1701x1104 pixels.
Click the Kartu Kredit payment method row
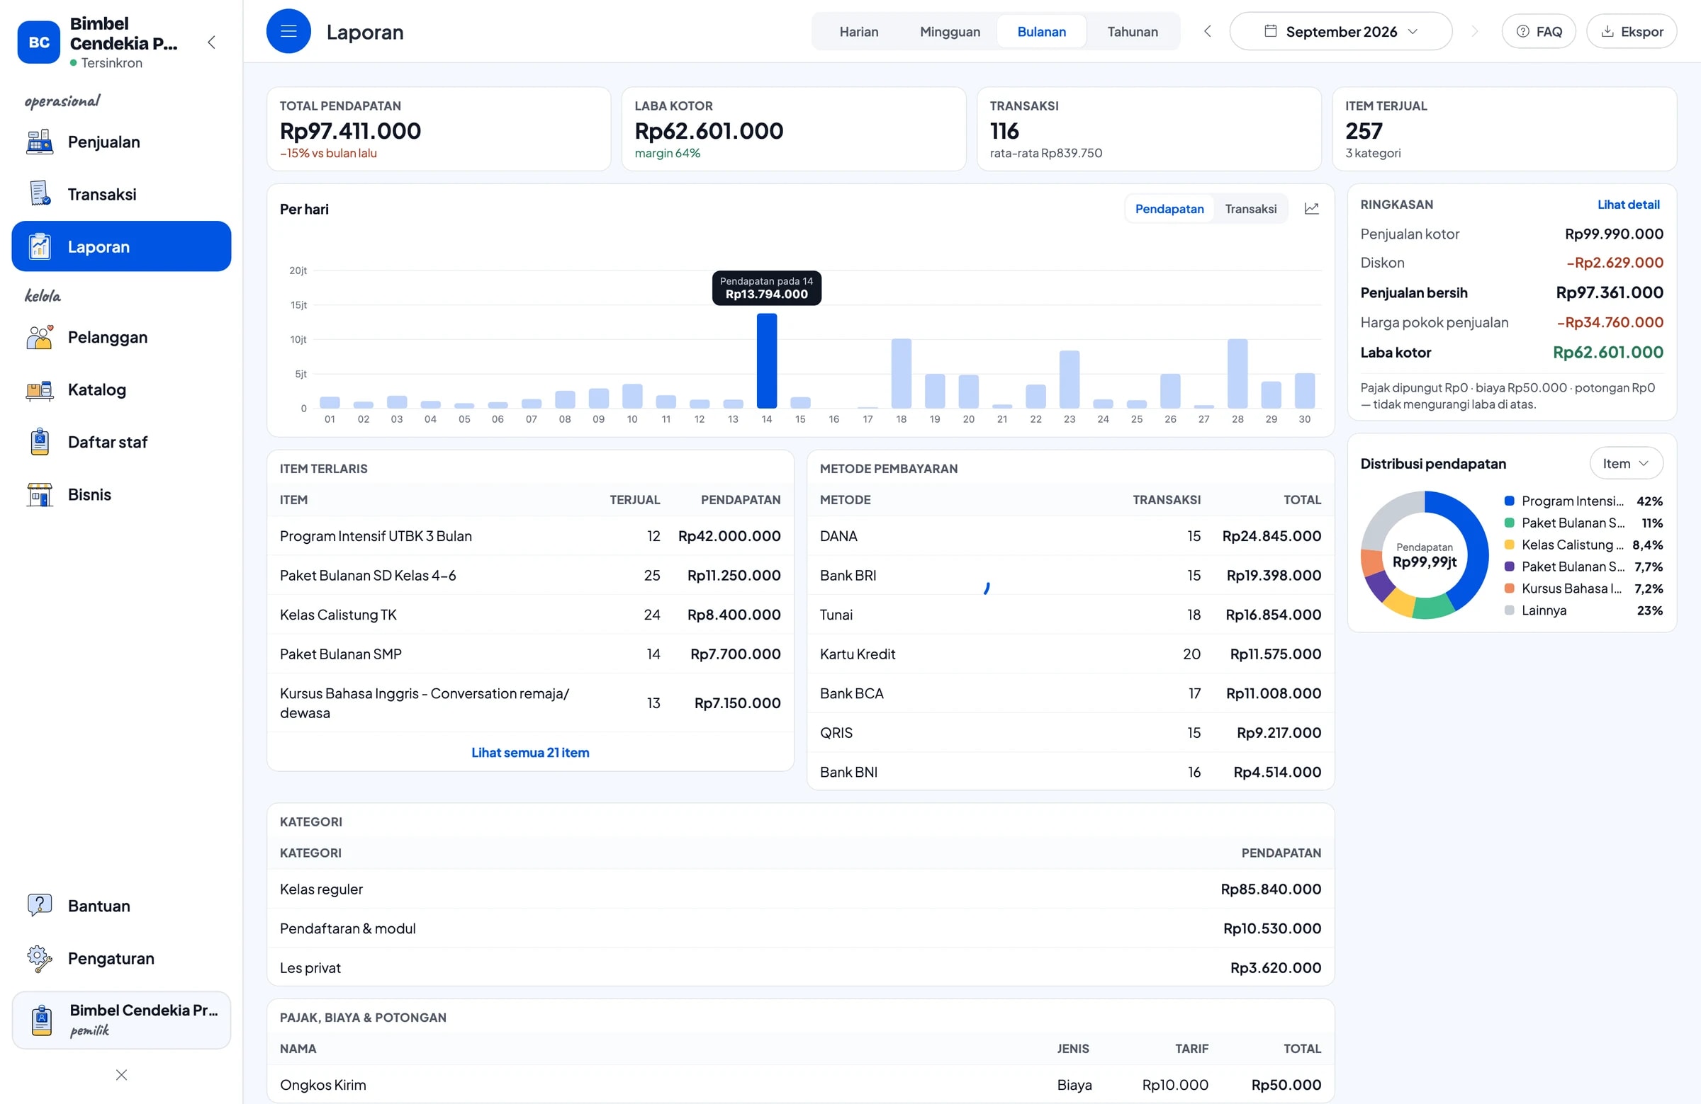pos(1070,654)
